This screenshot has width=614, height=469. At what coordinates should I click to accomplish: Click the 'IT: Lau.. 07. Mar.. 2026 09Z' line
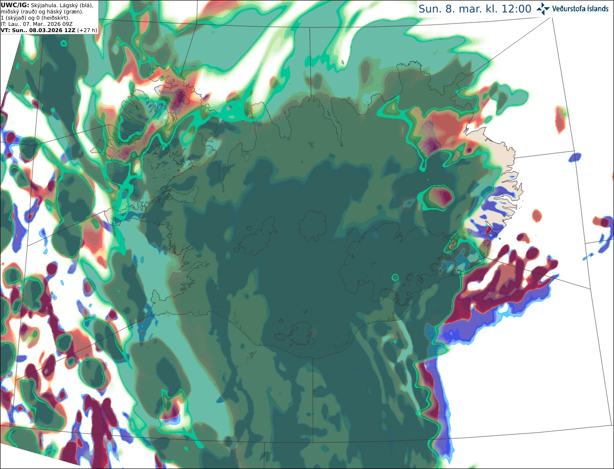(37, 24)
